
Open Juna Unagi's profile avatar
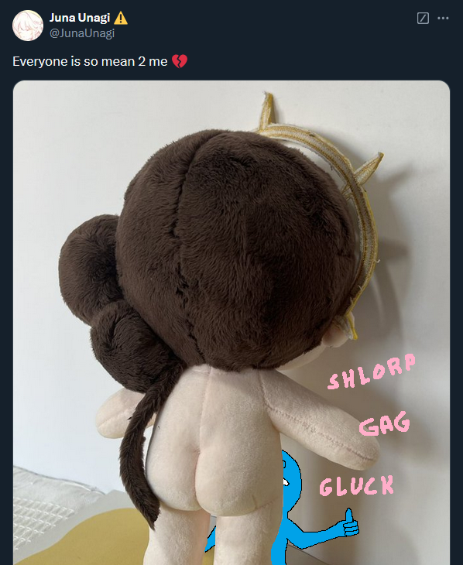(x=28, y=26)
